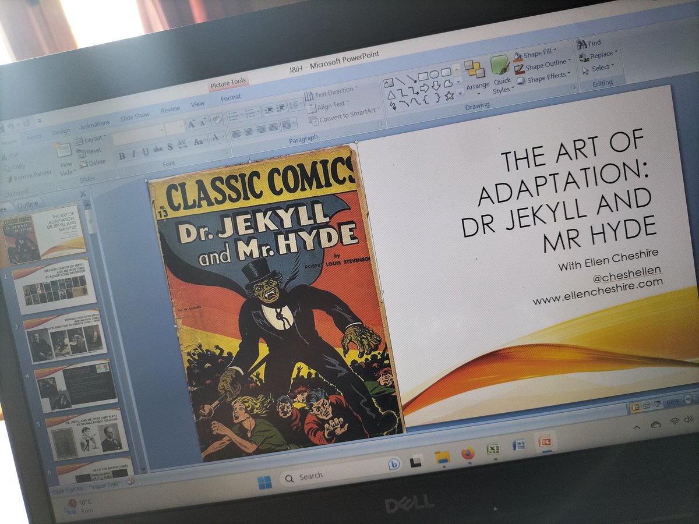Click the Shrink Font icon

click(x=203, y=122)
